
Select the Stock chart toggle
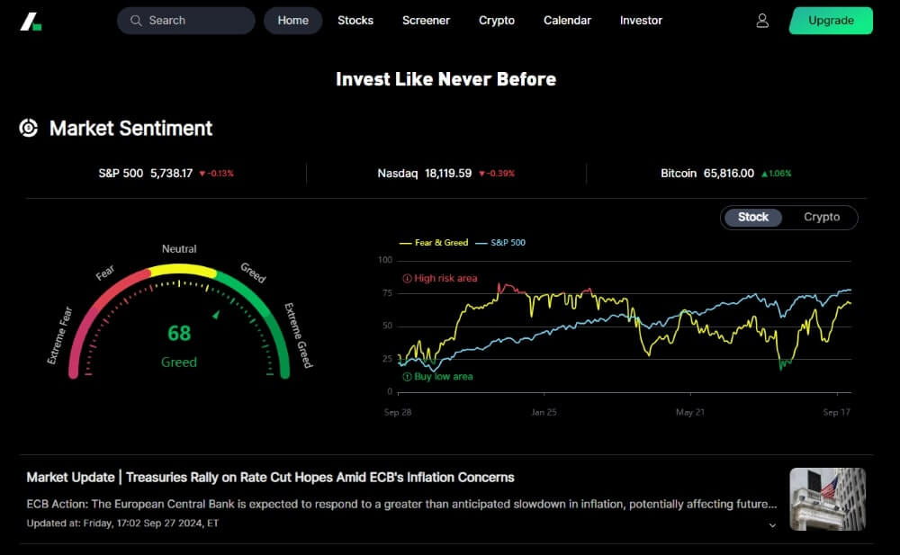(x=753, y=218)
